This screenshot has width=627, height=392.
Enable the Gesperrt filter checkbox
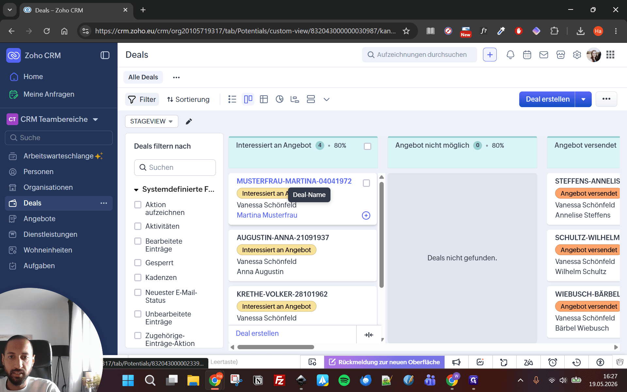(x=138, y=263)
